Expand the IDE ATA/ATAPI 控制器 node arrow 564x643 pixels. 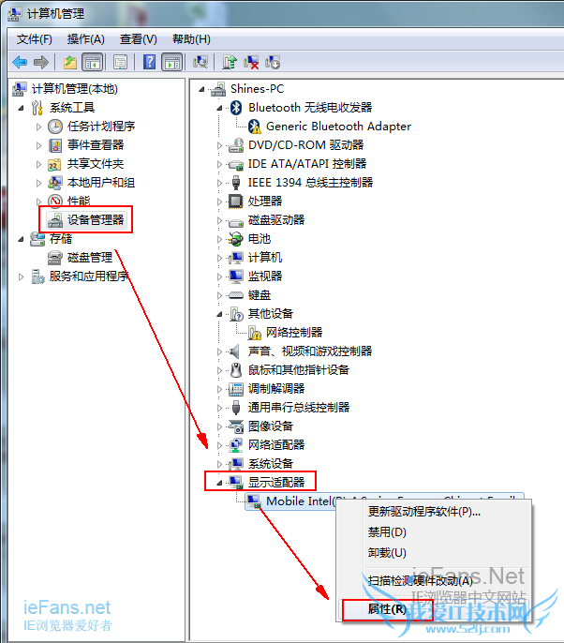click(x=219, y=164)
